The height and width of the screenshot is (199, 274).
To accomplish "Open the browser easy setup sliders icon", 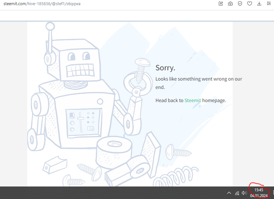I will [269, 3].
